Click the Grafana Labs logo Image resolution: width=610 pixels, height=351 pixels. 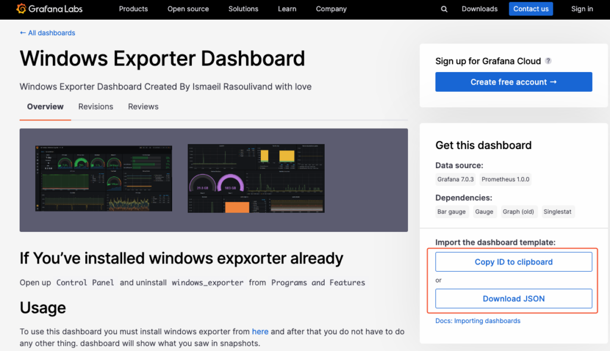click(49, 8)
